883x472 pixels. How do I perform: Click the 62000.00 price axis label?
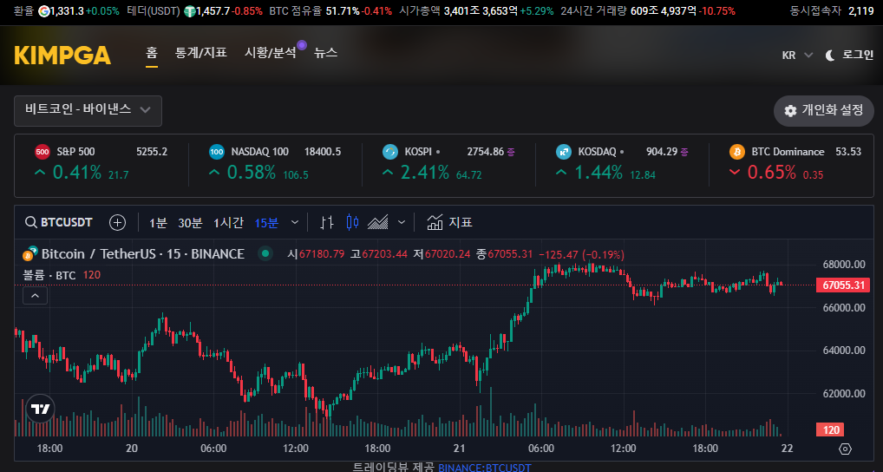[844, 394]
